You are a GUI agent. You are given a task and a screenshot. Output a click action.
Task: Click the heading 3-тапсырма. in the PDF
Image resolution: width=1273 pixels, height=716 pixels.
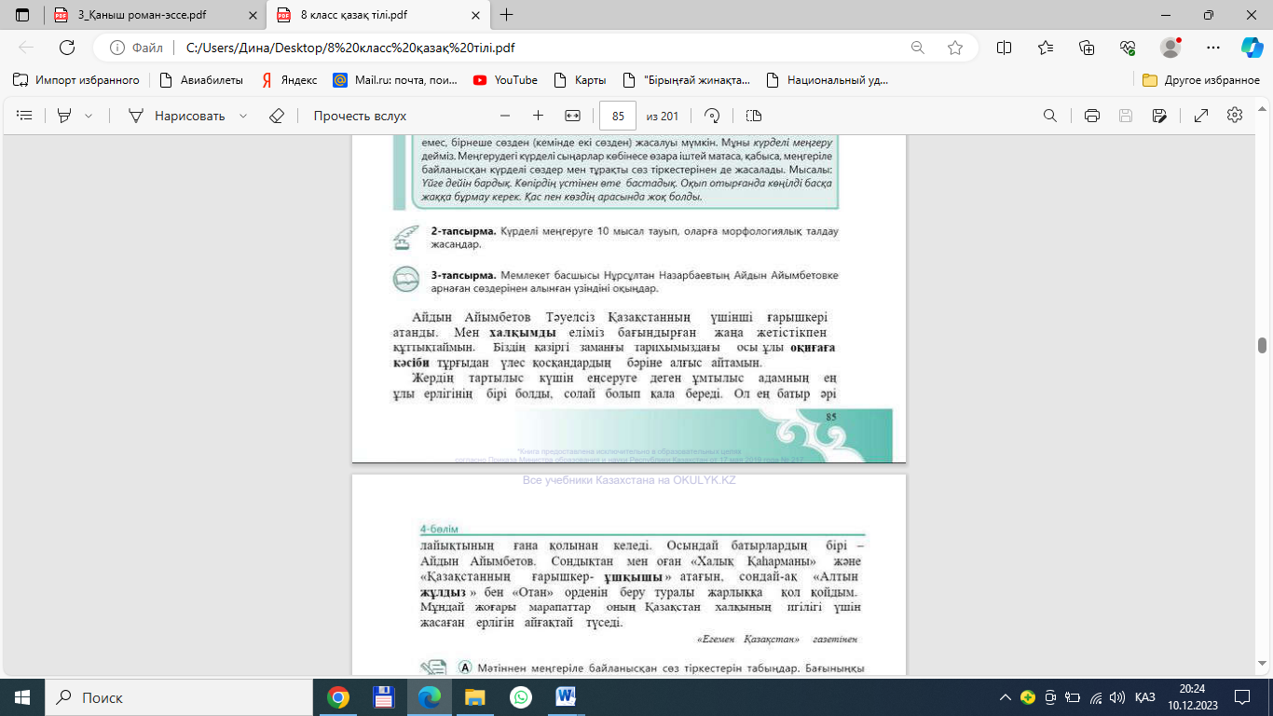pos(463,276)
